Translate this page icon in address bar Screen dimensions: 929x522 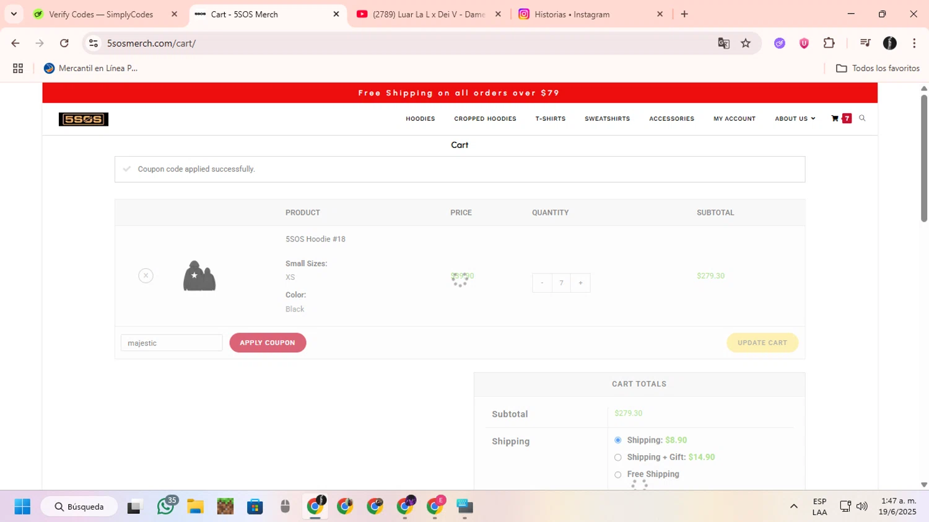723,43
